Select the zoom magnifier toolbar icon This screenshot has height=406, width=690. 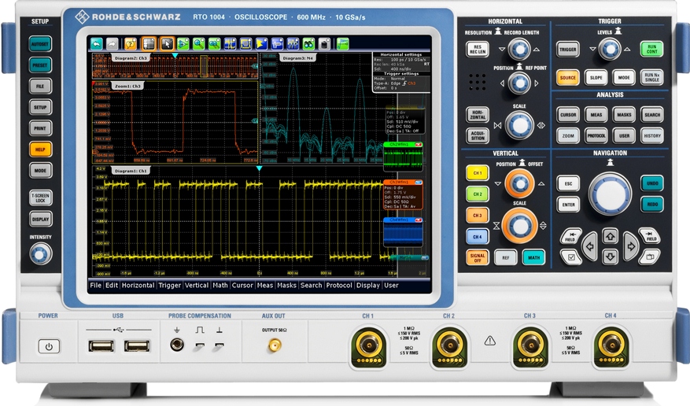199,44
